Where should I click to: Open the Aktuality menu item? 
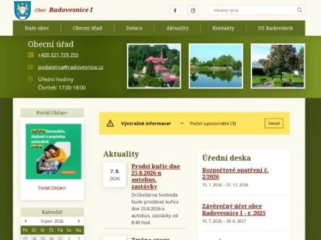pyautogui.click(x=178, y=28)
